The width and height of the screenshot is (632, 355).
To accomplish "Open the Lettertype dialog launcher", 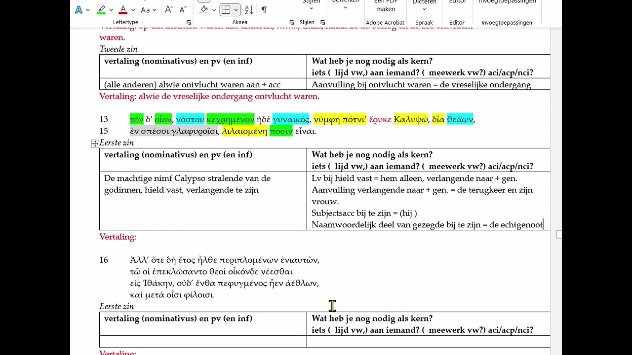I will (189, 23).
